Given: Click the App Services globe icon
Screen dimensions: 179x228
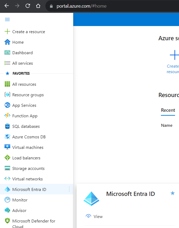Looking at the screenshot, I should (x=7, y=105).
